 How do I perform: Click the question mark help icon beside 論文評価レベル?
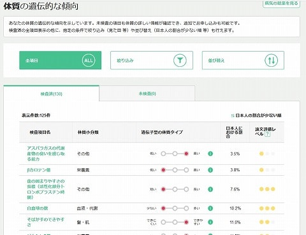pos(268,134)
